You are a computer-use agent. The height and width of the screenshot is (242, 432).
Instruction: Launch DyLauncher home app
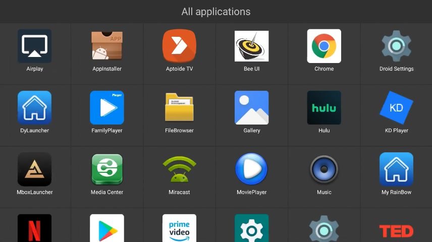click(34, 108)
